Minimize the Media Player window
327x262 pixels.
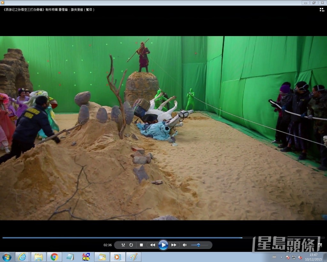pyautogui.click(x=306, y=3)
